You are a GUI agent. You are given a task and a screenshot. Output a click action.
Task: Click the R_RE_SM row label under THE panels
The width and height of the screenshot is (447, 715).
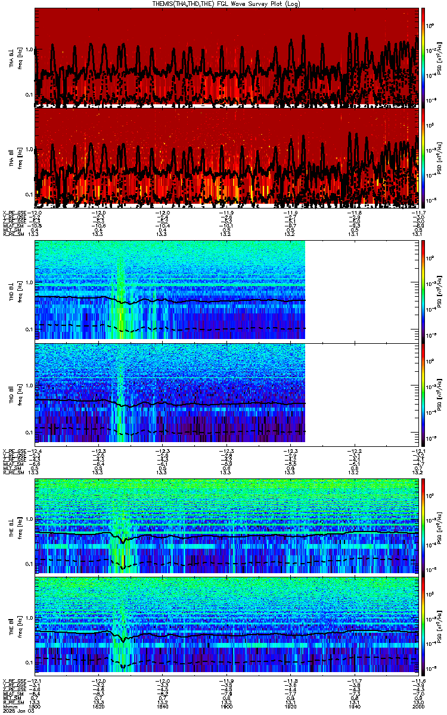pos(13,701)
